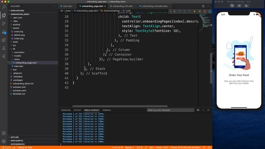Open main.dart in the file tree
265x149 pixels.
19,66
